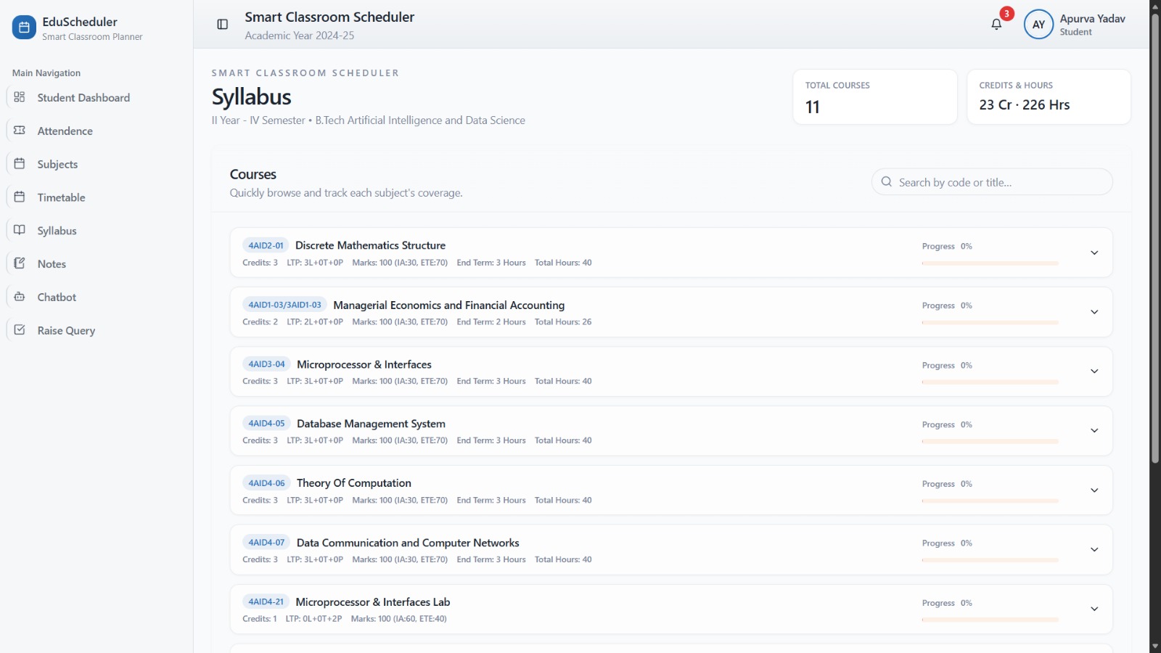1161x653 pixels.
Task: Click the scrollbar down arrow
Action: tap(1155, 646)
